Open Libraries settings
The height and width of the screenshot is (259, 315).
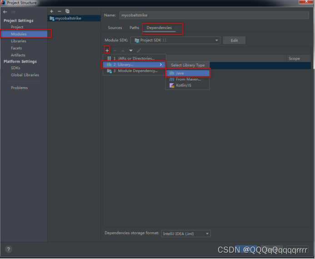pyautogui.click(x=19, y=41)
